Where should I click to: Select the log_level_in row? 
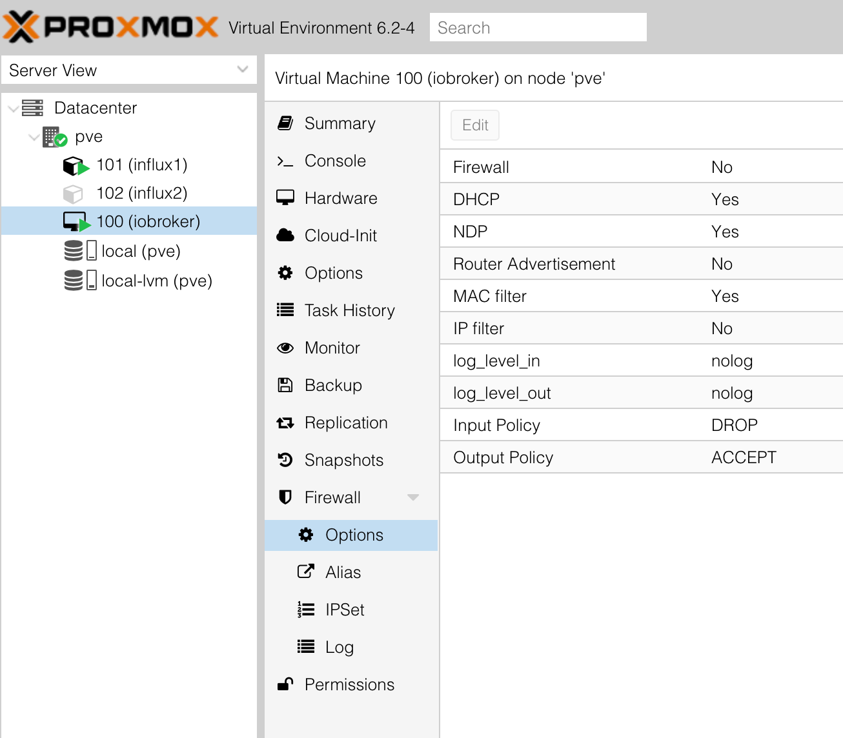point(642,361)
